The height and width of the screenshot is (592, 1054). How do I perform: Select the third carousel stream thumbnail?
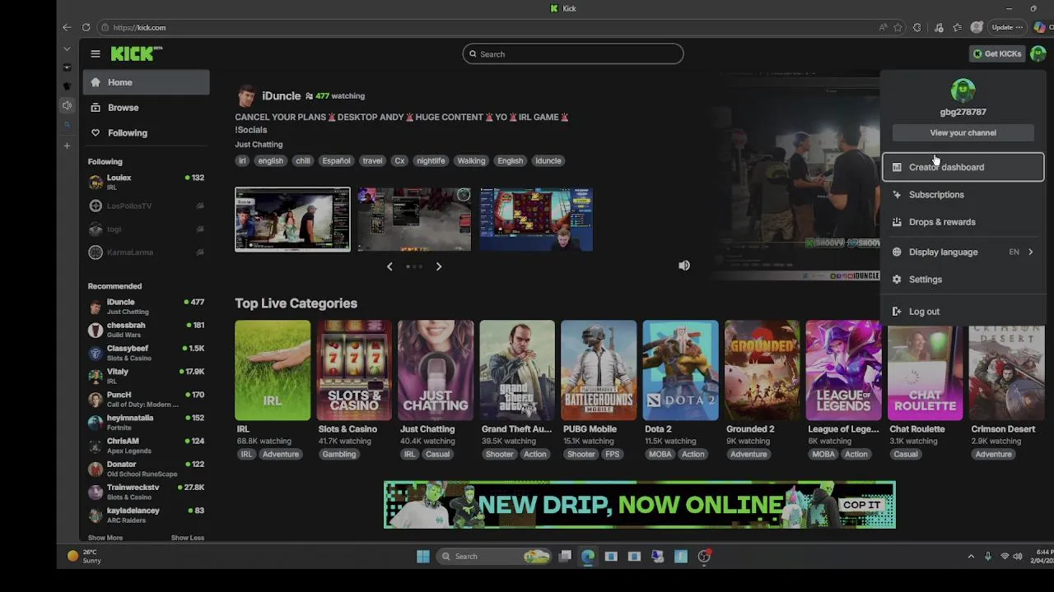click(x=536, y=220)
